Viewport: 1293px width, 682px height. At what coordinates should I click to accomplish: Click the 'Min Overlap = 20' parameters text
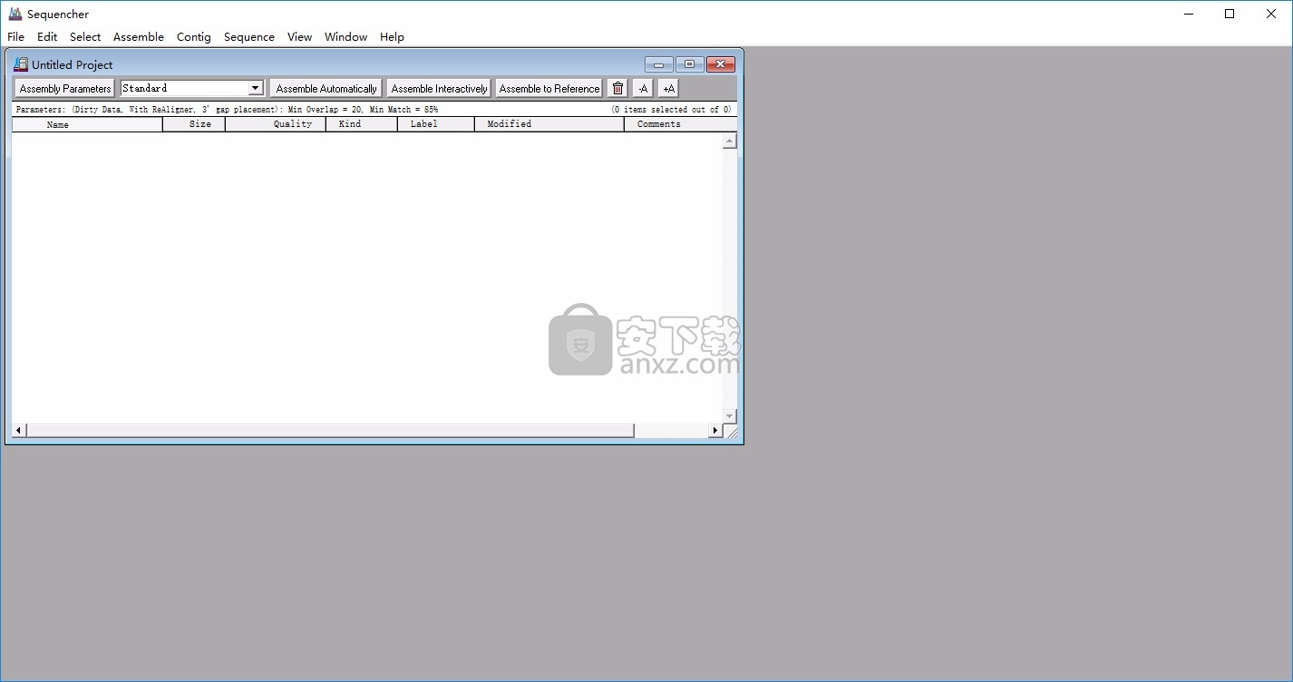pos(326,110)
